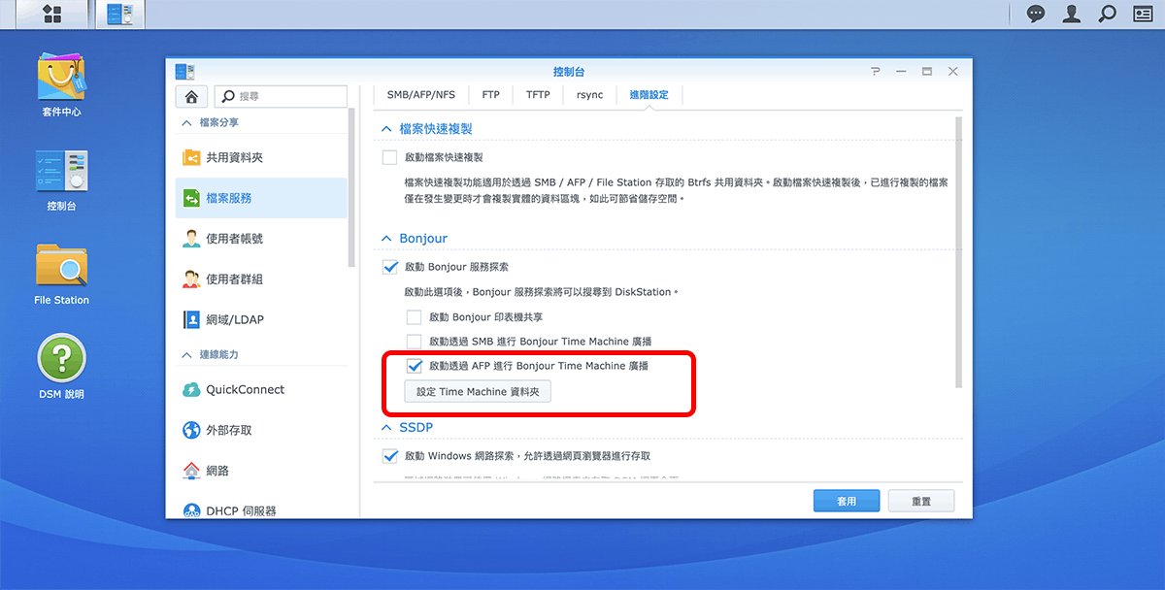This screenshot has width=1165, height=590.
Task: Toggle 啟動 Bonjour 服務探索 checkbox
Action: click(389, 267)
